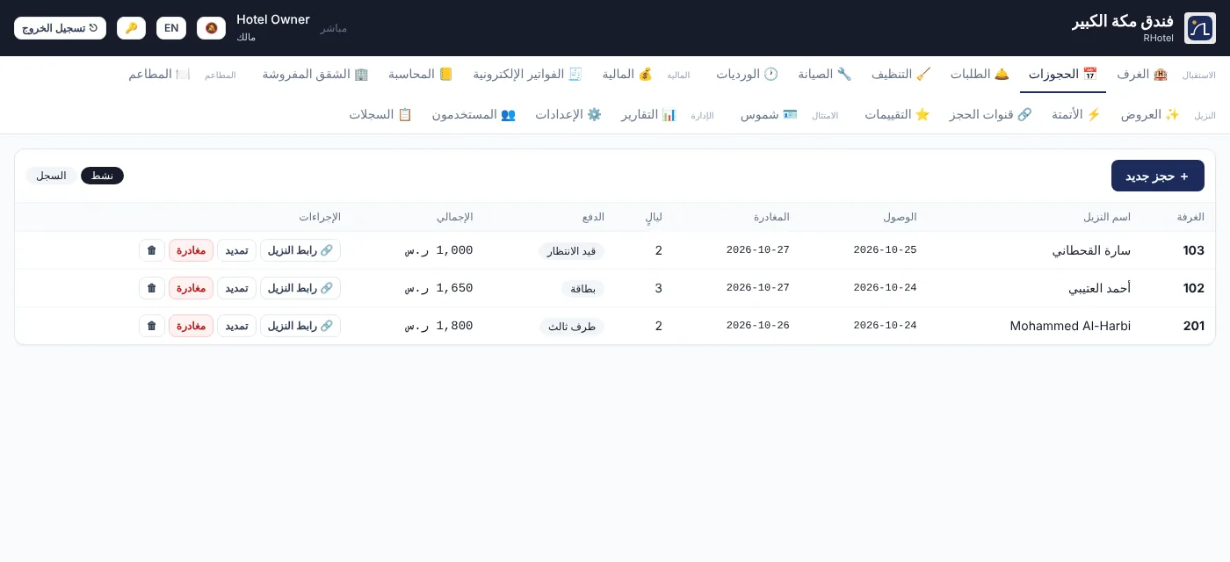Open the الإعدادات settings tab
Screen dimensions: 1230x562
(x=568, y=115)
